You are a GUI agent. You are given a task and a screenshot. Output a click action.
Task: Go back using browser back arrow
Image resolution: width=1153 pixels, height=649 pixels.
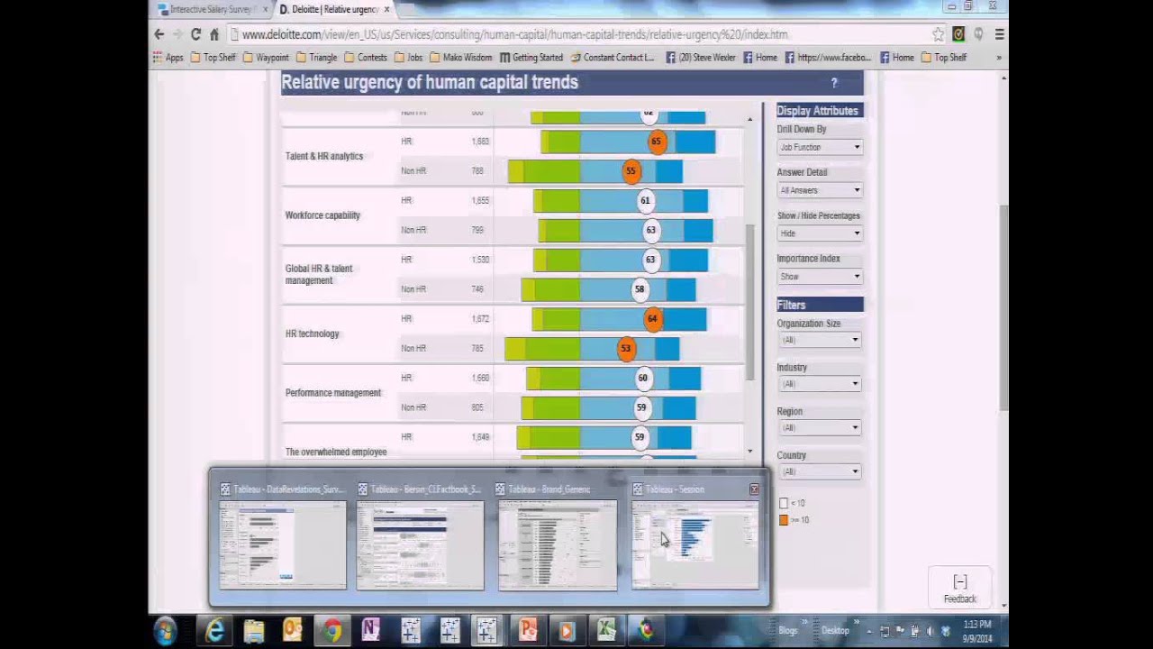pyautogui.click(x=159, y=34)
